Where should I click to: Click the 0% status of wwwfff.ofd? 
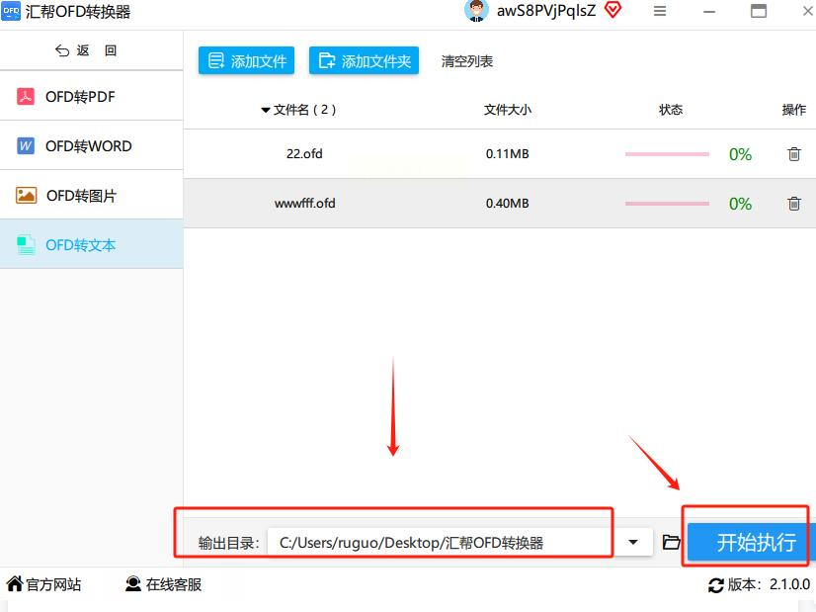[740, 205]
